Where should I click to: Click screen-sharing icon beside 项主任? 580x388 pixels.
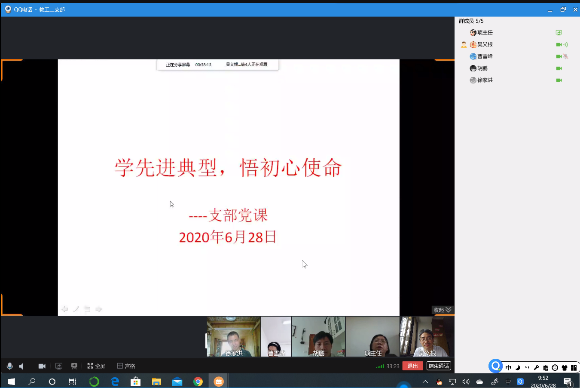[x=559, y=33]
